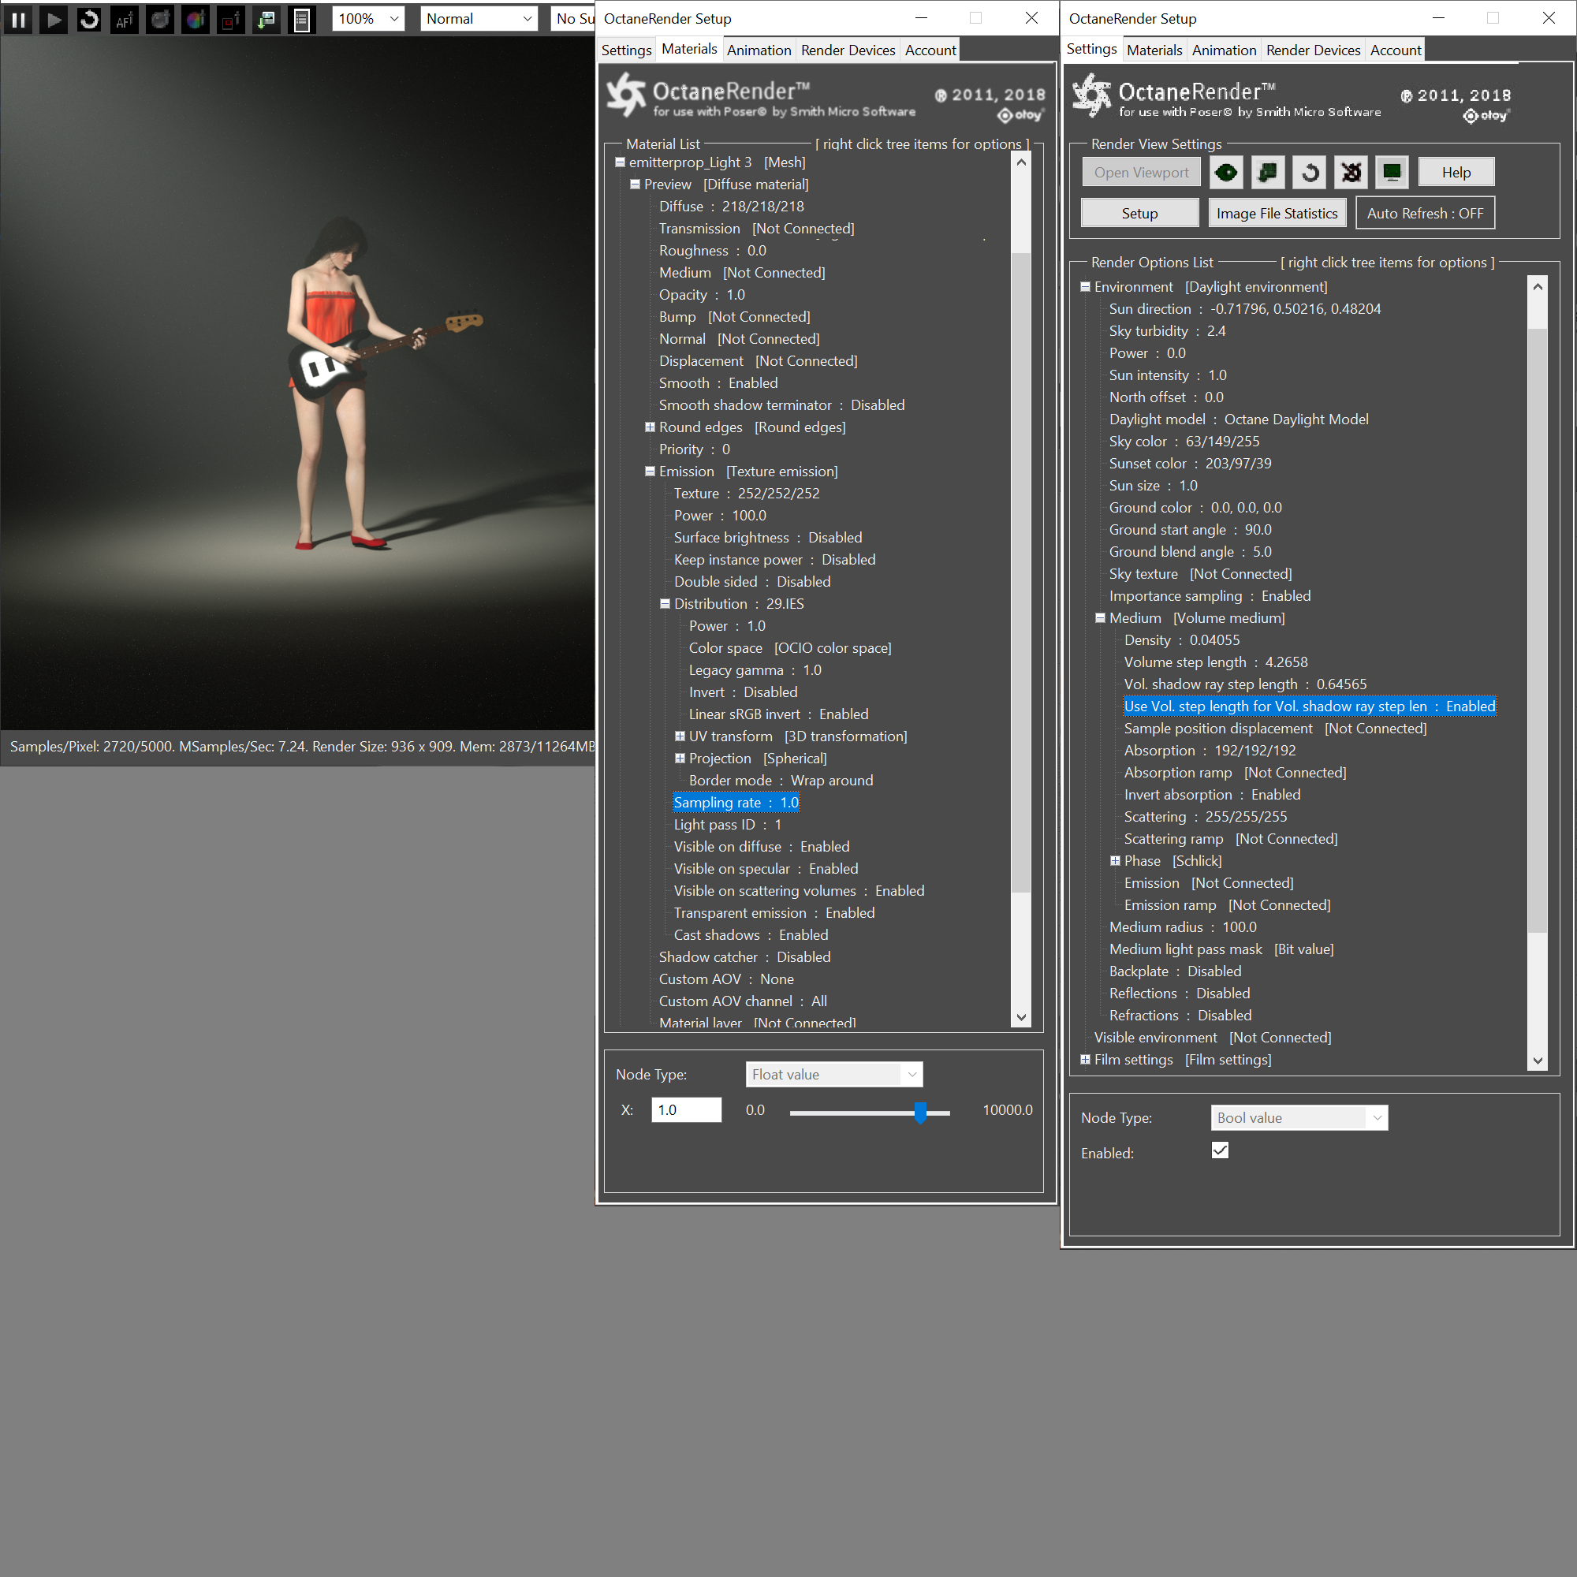Screen dimensions: 1577x1577
Task: Switch to Render Devices tab in left window
Action: (848, 50)
